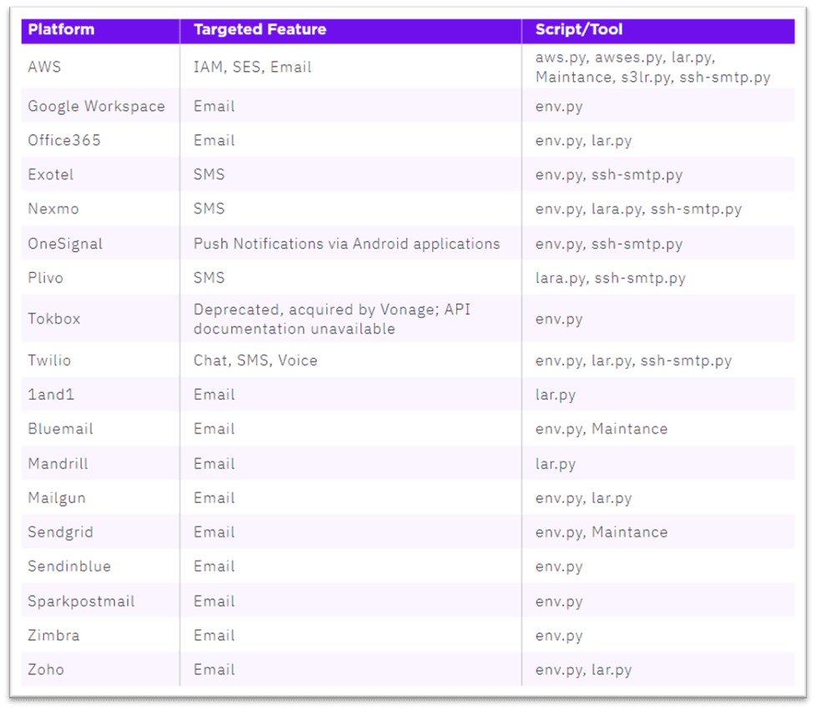The image size is (816, 710).
Task: Select 'env.py' in the Google Workspace row
Action: [559, 107]
